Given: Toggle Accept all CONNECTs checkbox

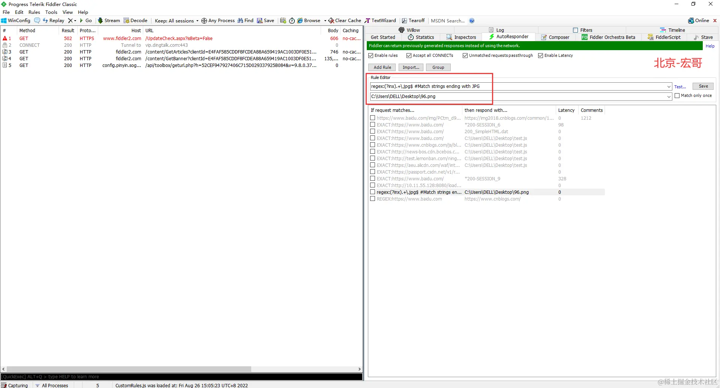Looking at the screenshot, I should point(409,55).
